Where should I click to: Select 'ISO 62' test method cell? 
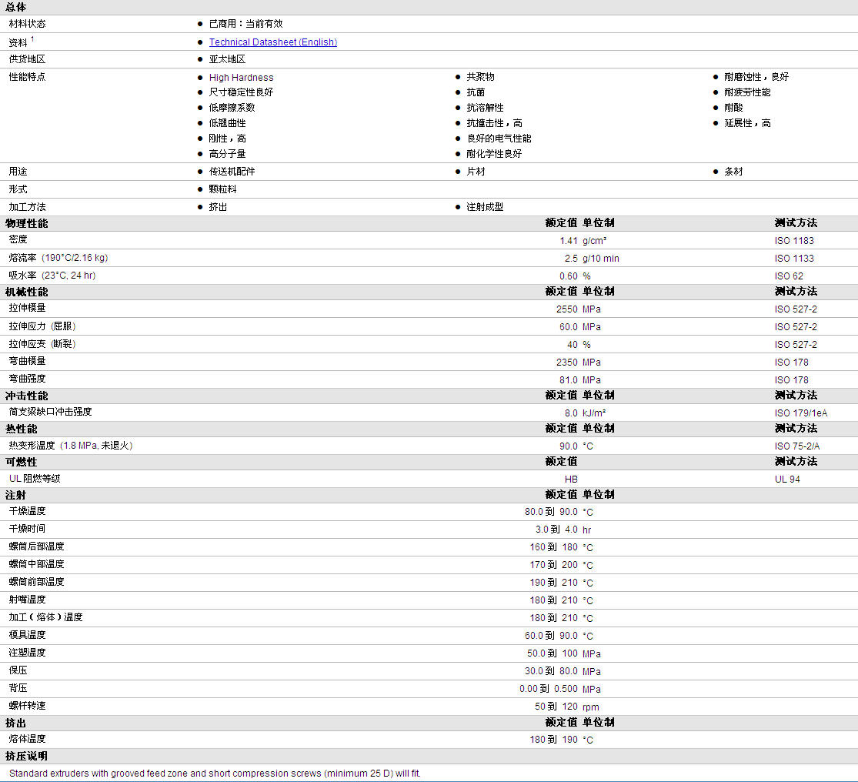(x=789, y=276)
